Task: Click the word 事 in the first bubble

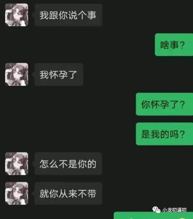Action: pos(92,15)
